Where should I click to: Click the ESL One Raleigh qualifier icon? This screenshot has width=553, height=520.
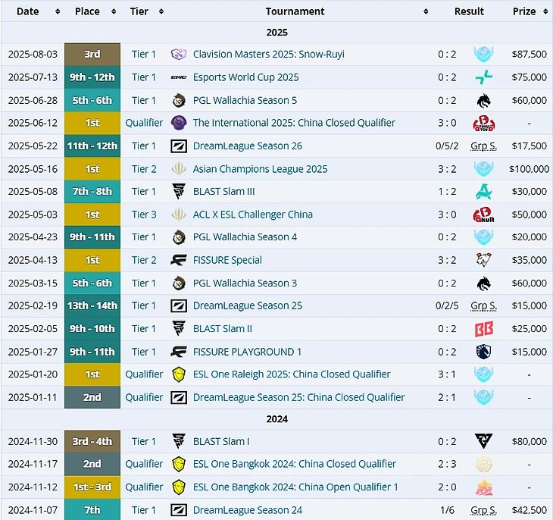tap(179, 374)
